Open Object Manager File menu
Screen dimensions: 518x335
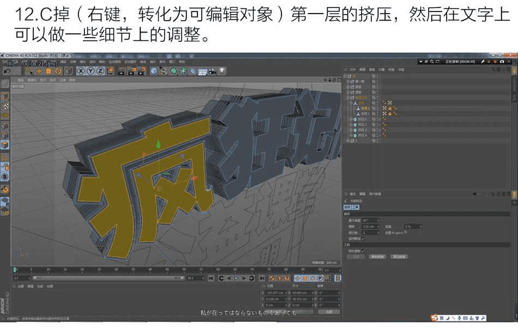tap(352, 70)
